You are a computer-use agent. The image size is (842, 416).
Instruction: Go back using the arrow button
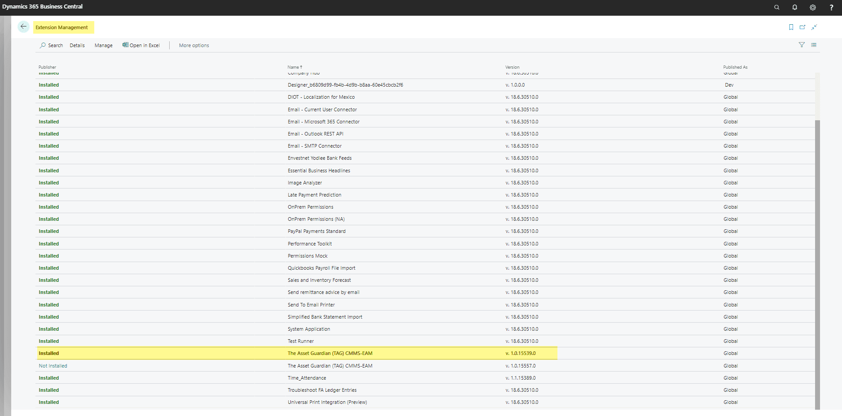click(23, 27)
